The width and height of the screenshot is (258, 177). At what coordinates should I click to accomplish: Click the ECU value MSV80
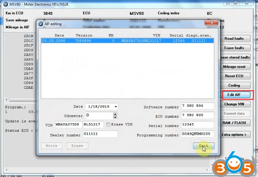[x=137, y=13]
